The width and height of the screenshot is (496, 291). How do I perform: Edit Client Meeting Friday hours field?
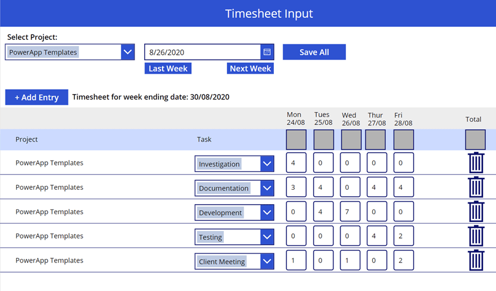coord(404,260)
